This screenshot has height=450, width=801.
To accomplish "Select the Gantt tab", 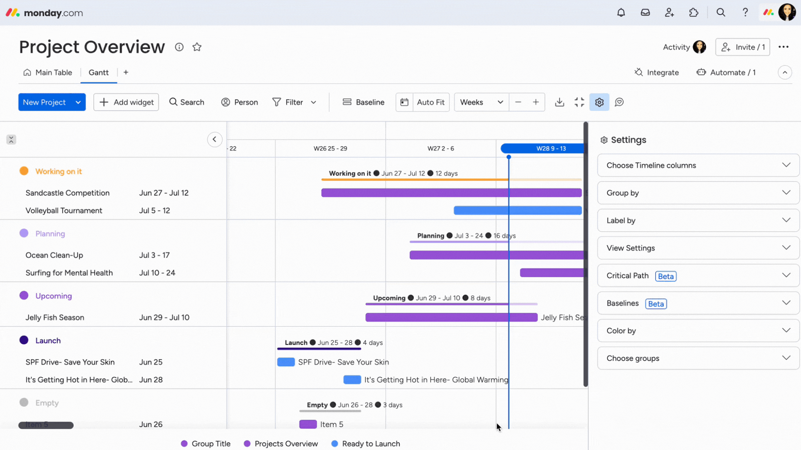I will point(98,72).
